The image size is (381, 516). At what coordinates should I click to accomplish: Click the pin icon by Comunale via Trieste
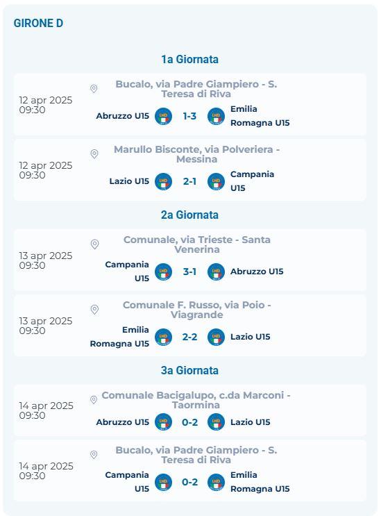tap(94, 244)
